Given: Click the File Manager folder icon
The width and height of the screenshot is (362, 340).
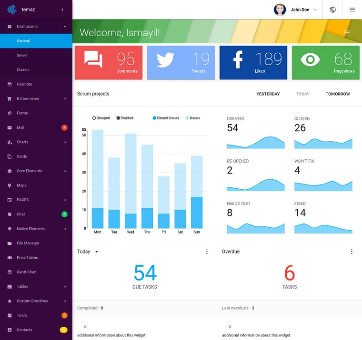Looking at the screenshot, I should (10, 243).
